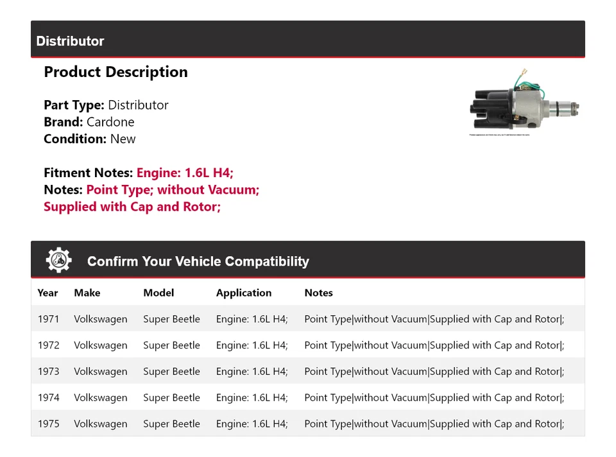
Task: Click the Year column header
Action: pos(47,293)
